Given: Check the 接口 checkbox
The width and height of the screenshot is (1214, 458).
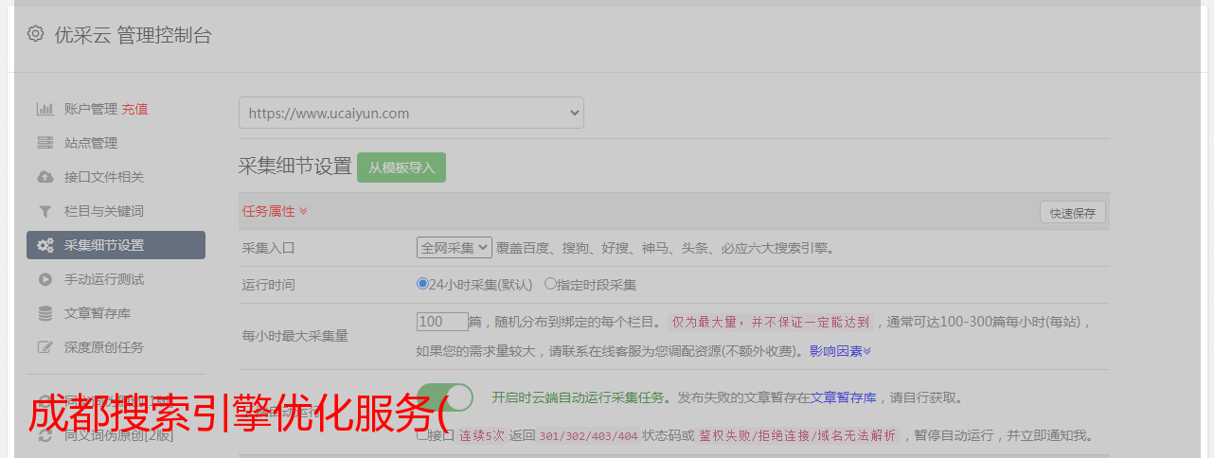Looking at the screenshot, I should coord(422,435).
